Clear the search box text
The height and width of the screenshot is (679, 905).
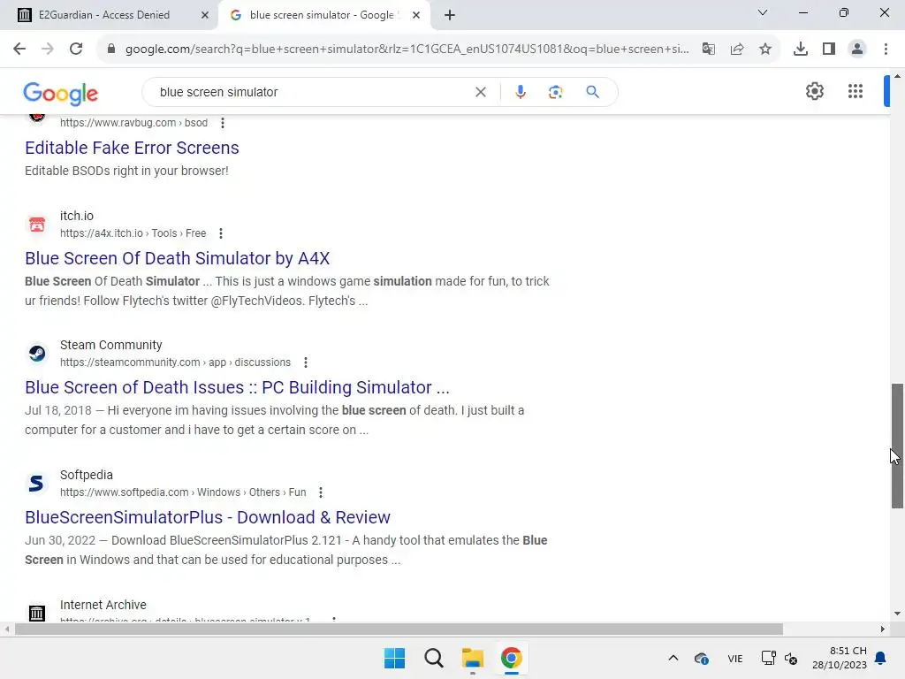[x=480, y=92]
